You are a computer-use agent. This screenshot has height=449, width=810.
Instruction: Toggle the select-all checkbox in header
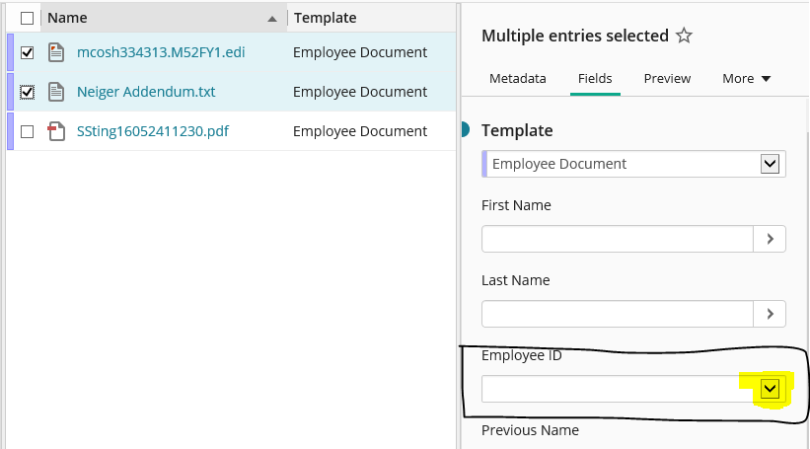[x=28, y=18]
